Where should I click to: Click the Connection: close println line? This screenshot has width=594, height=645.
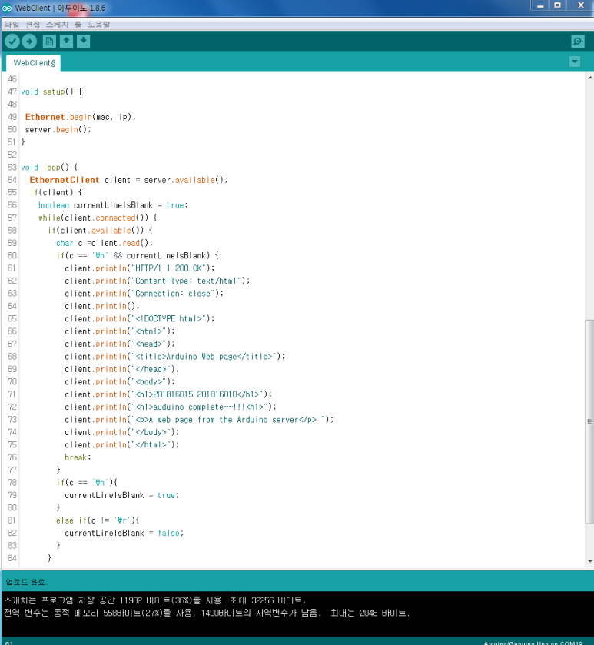(x=144, y=294)
